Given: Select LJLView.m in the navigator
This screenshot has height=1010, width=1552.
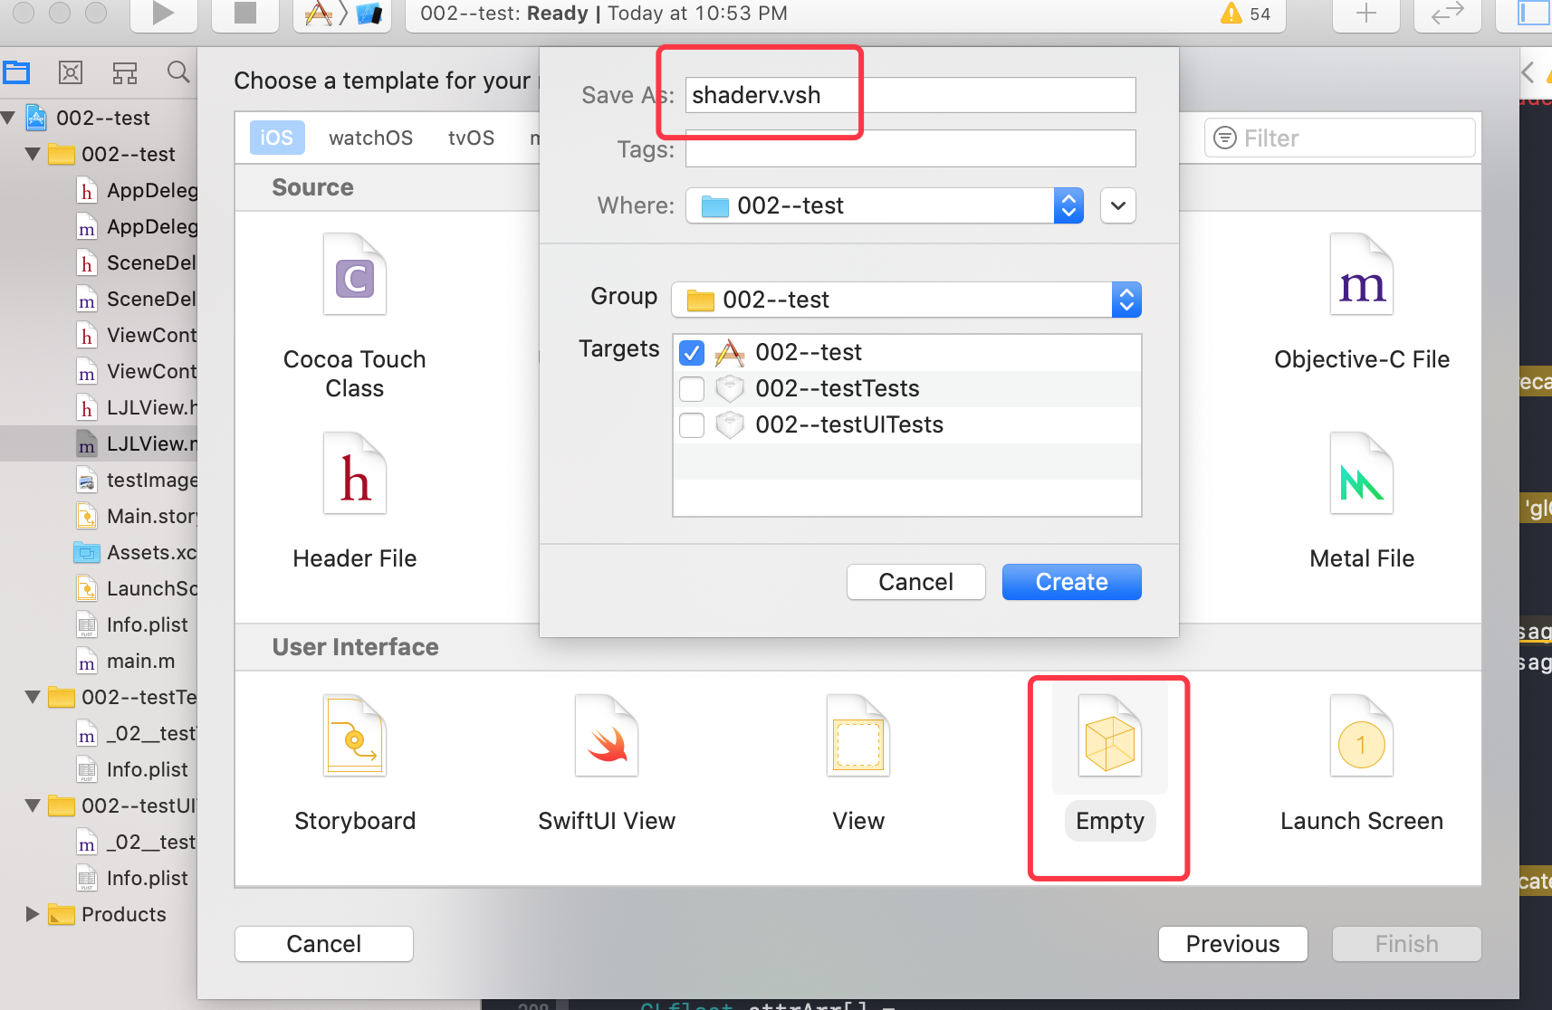Looking at the screenshot, I should 99,443.
